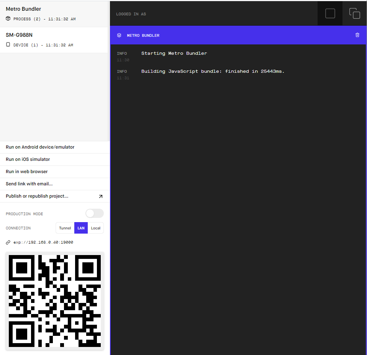Image resolution: width=367 pixels, height=355 pixels.
Task: Click the LOGGED IN AS label
Action: coord(131,14)
